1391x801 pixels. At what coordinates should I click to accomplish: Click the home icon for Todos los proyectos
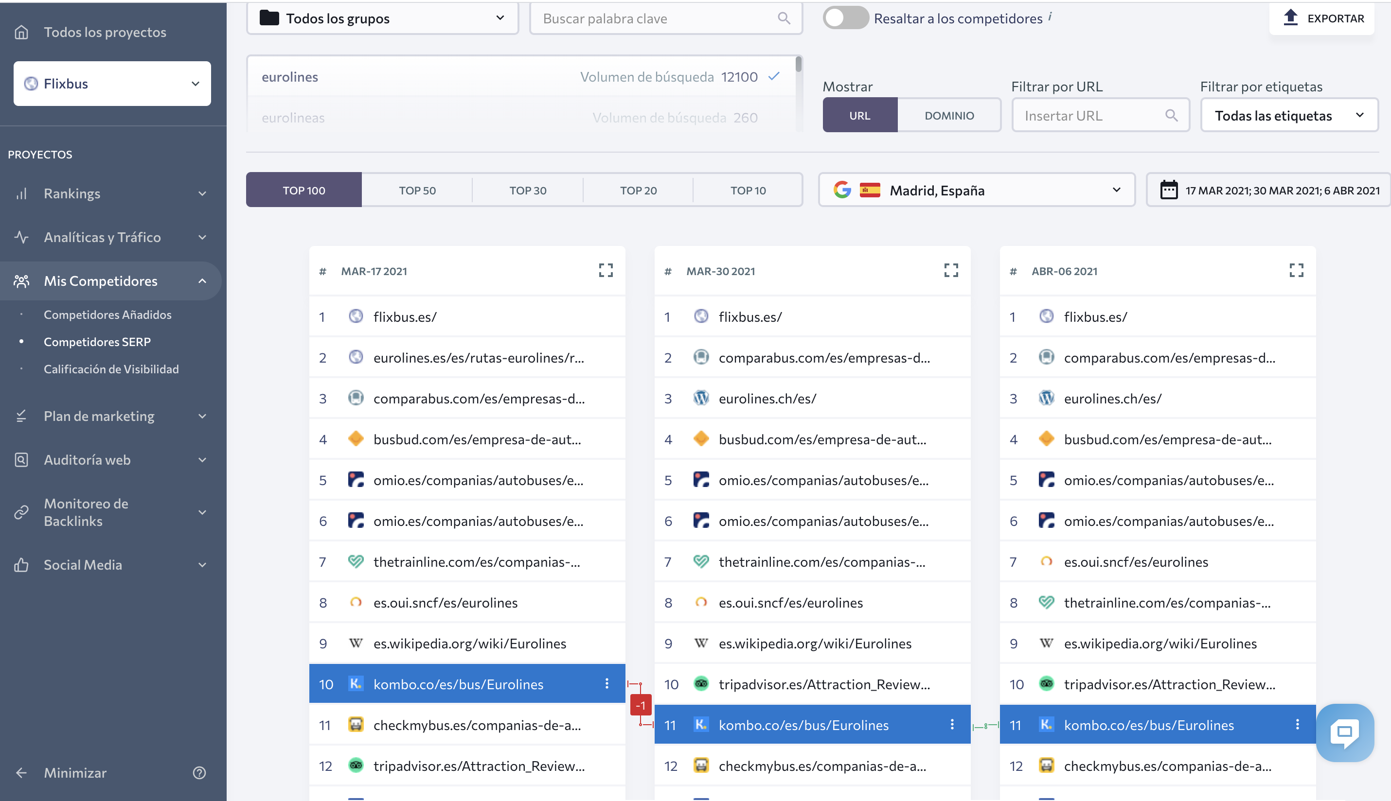pos(21,32)
